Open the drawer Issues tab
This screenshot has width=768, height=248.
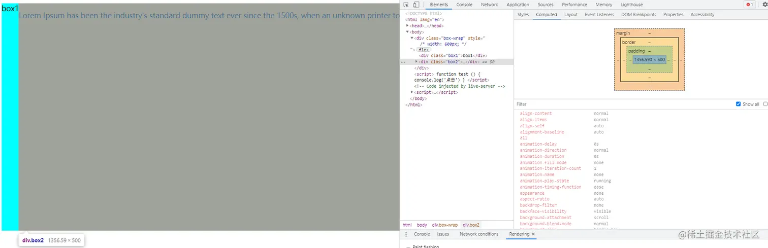coord(443,234)
